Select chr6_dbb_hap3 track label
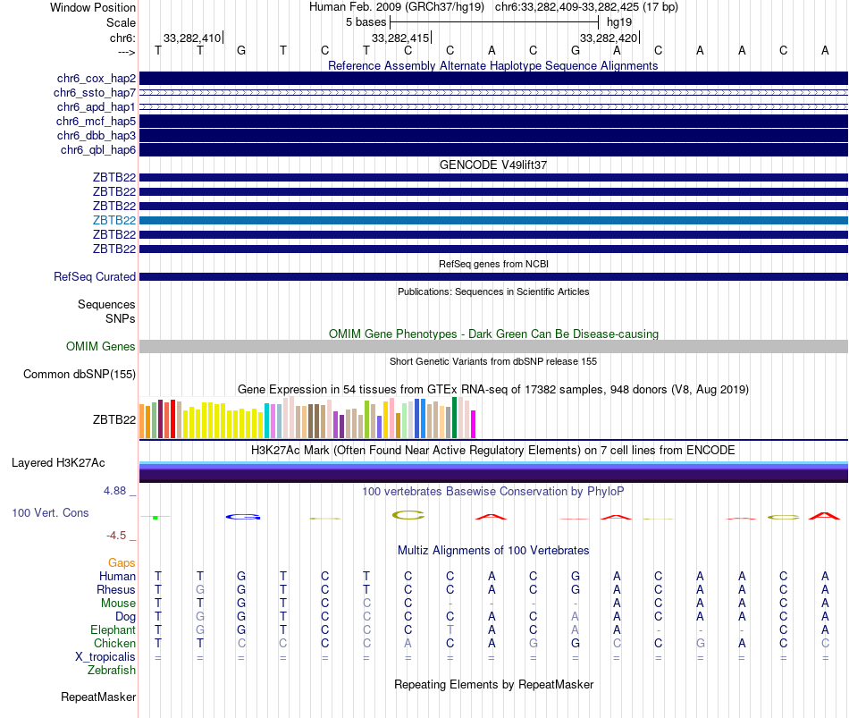849x718 pixels. point(97,136)
